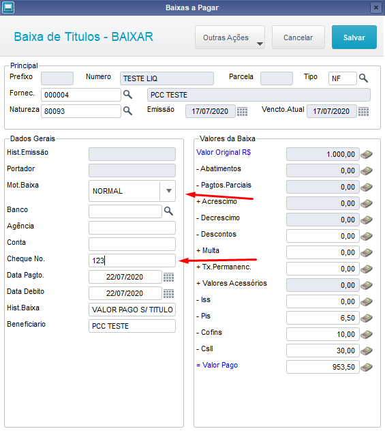Click the supplier name field PCC TESTE
This screenshot has width=385, height=431.
click(x=259, y=95)
